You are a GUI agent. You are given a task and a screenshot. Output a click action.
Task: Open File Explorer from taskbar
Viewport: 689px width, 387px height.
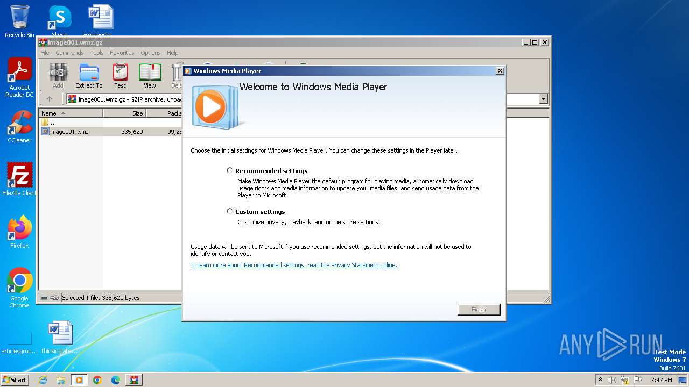pos(61,380)
